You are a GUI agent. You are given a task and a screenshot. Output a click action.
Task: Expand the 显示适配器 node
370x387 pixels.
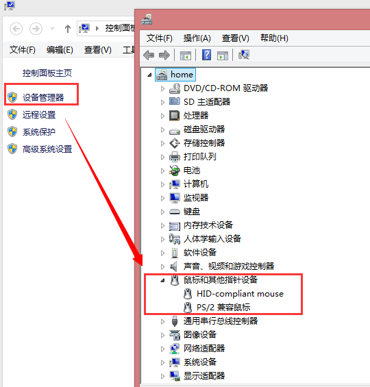click(x=162, y=376)
